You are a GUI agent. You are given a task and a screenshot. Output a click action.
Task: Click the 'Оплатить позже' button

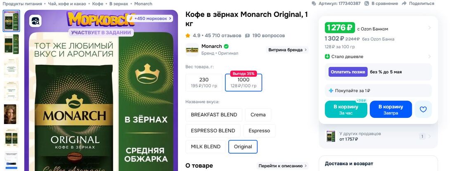348,72
